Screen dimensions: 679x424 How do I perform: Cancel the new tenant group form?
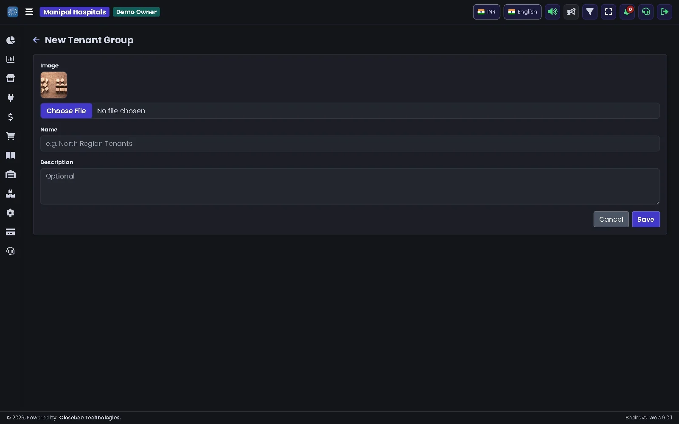point(611,219)
